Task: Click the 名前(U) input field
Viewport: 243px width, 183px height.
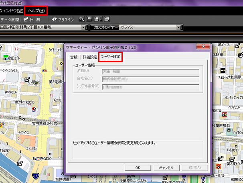Action: pos(150,72)
